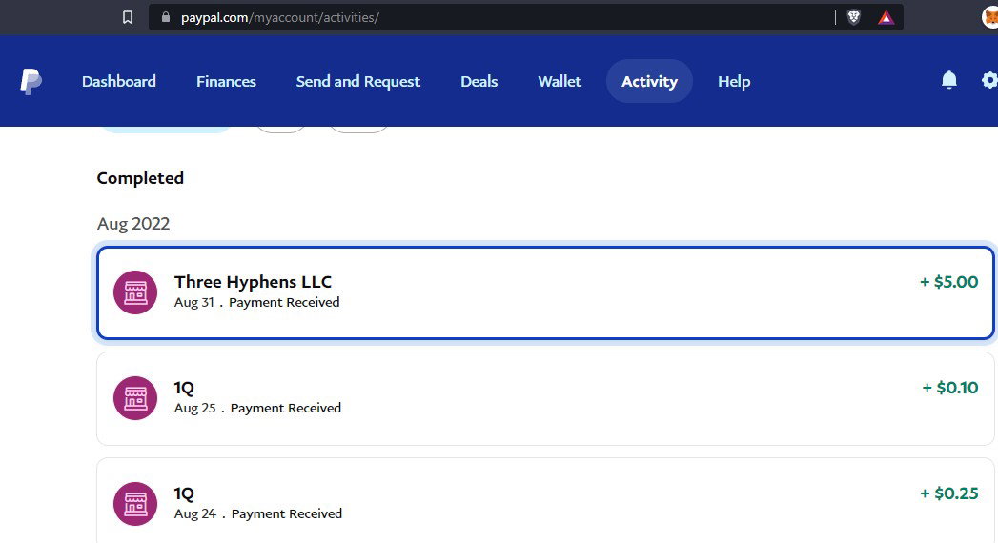The image size is (998, 543).
Task: Click the merchant icon for Three Hyphens LLC
Action: point(135,292)
